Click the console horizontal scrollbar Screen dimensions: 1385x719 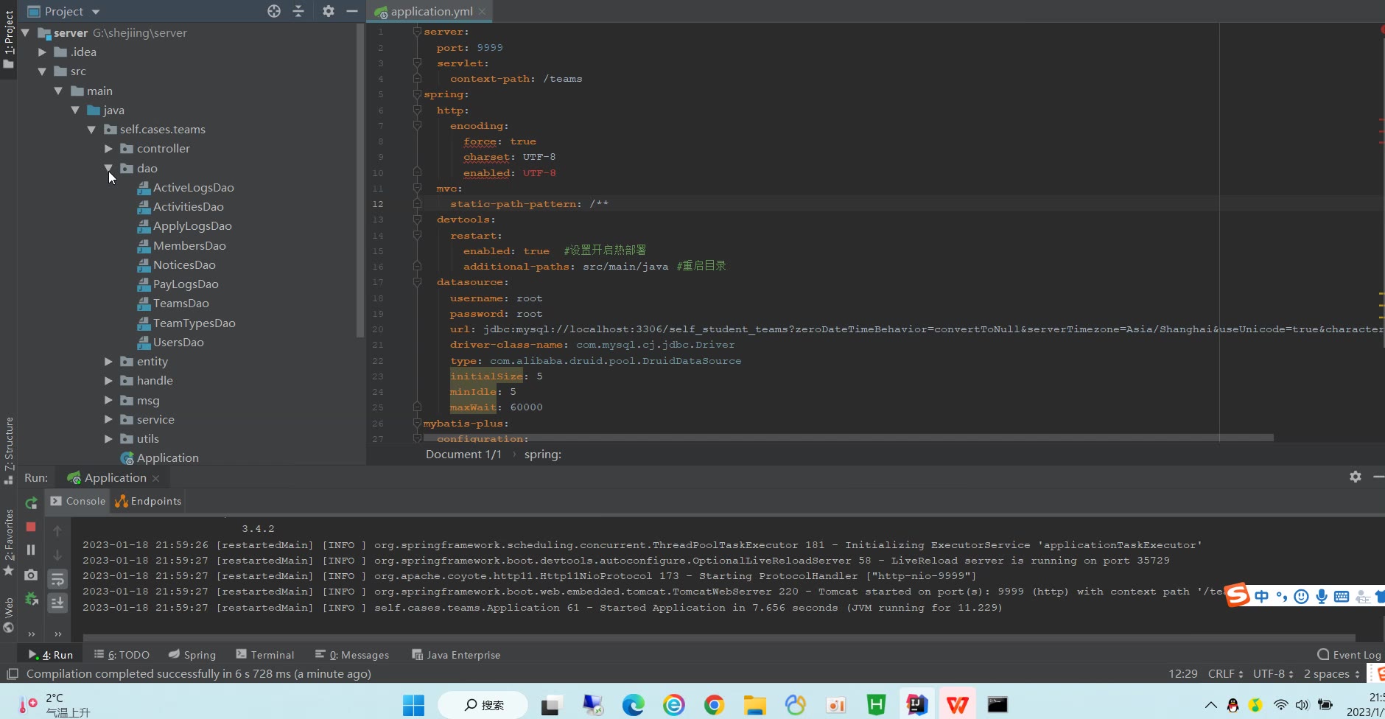pos(718,638)
